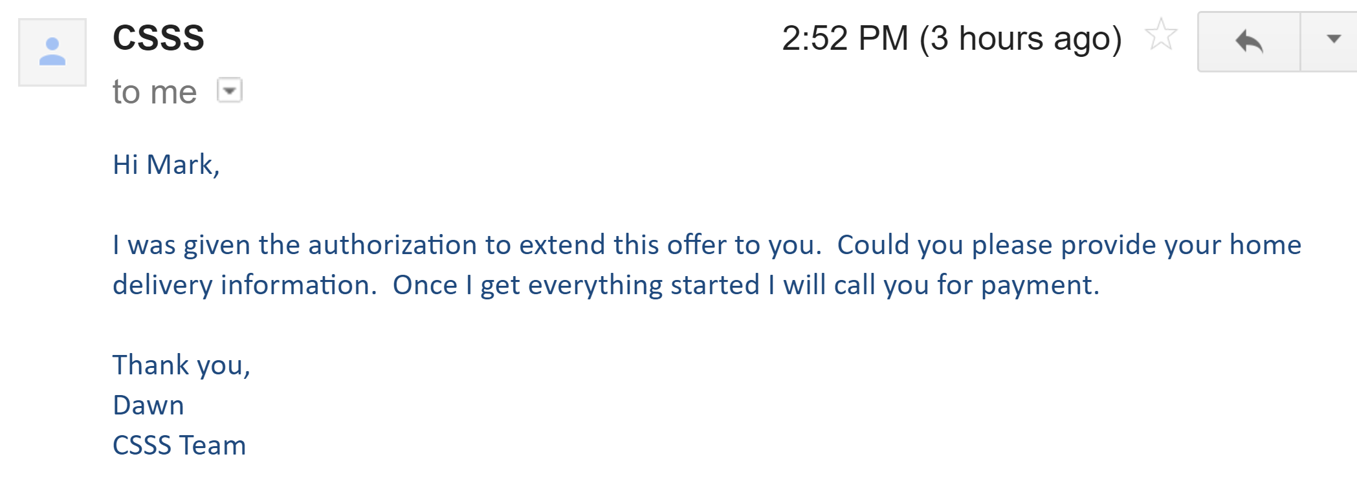Screen dimensions: 1357x483
Task: Click the sender's profile avatar icon
Action: tap(52, 52)
